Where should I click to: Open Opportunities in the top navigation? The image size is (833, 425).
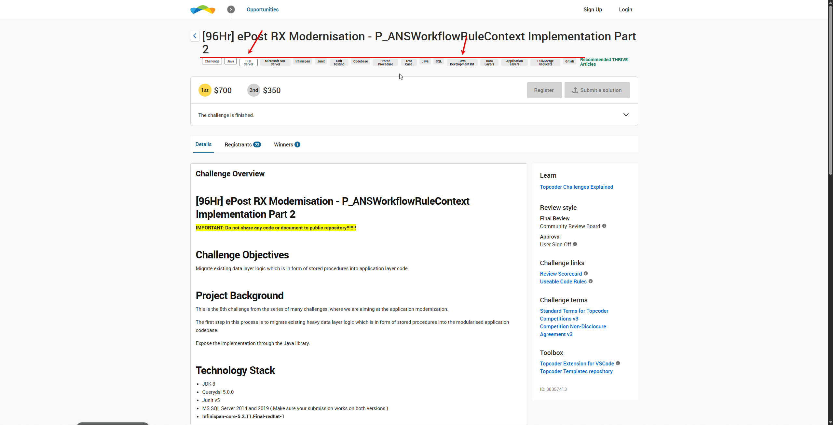(262, 9)
